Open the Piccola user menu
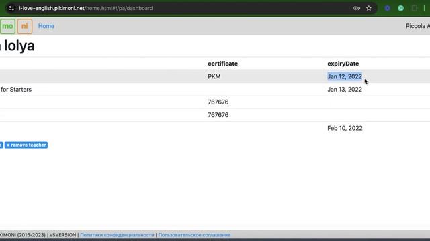 click(x=418, y=26)
